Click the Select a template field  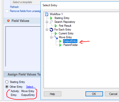pos(26,2)
